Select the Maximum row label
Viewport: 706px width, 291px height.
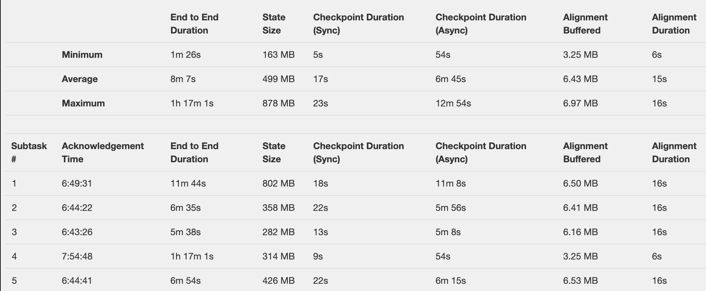[83, 103]
